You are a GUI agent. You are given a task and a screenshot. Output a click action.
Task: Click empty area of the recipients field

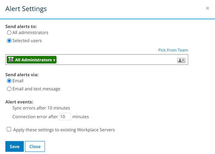pos(114,60)
